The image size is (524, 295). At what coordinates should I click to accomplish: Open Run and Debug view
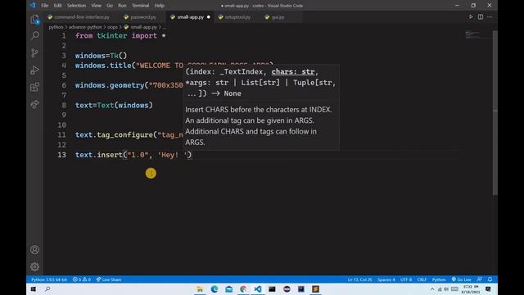(x=34, y=70)
